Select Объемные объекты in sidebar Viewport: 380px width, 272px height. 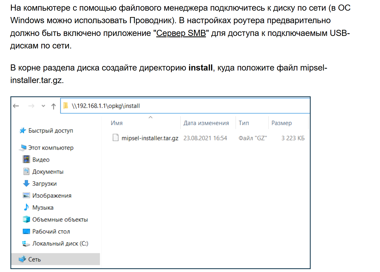[x=60, y=220]
